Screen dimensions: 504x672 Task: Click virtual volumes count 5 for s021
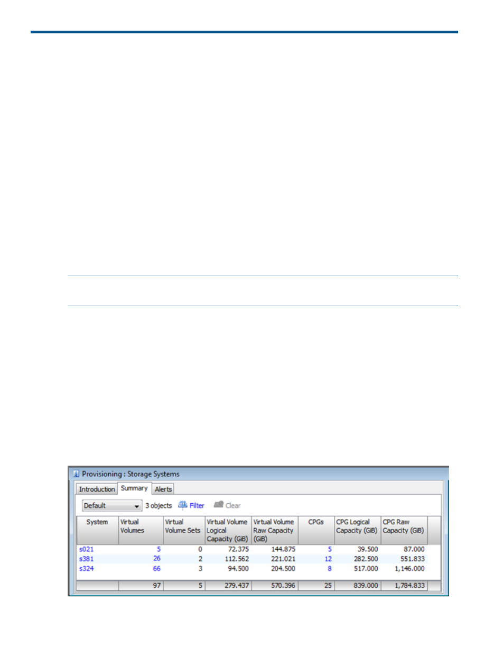pyautogui.click(x=158, y=549)
